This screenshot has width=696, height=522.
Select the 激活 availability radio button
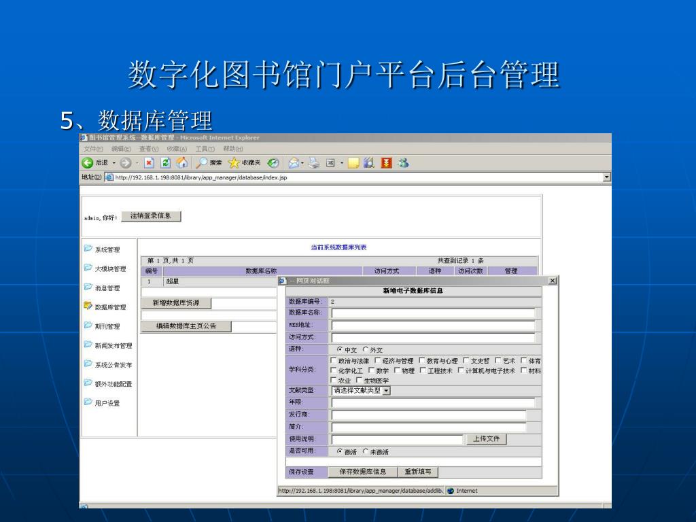click(x=340, y=451)
